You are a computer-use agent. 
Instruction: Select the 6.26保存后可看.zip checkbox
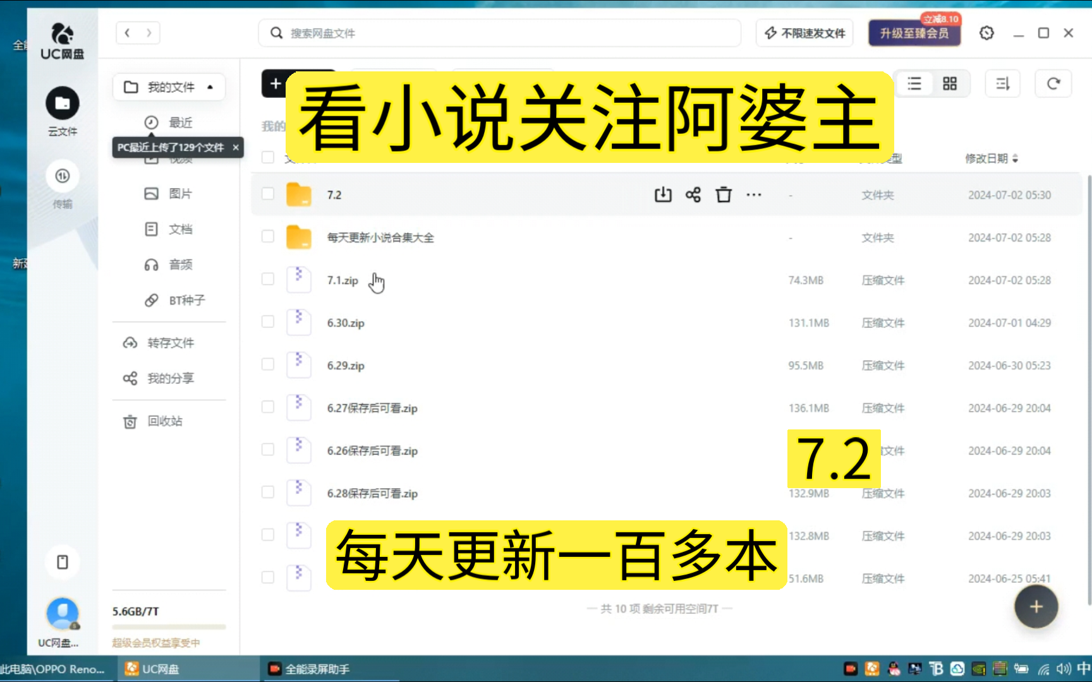268,450
